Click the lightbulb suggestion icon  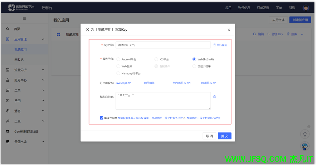(x=305, y=134)
